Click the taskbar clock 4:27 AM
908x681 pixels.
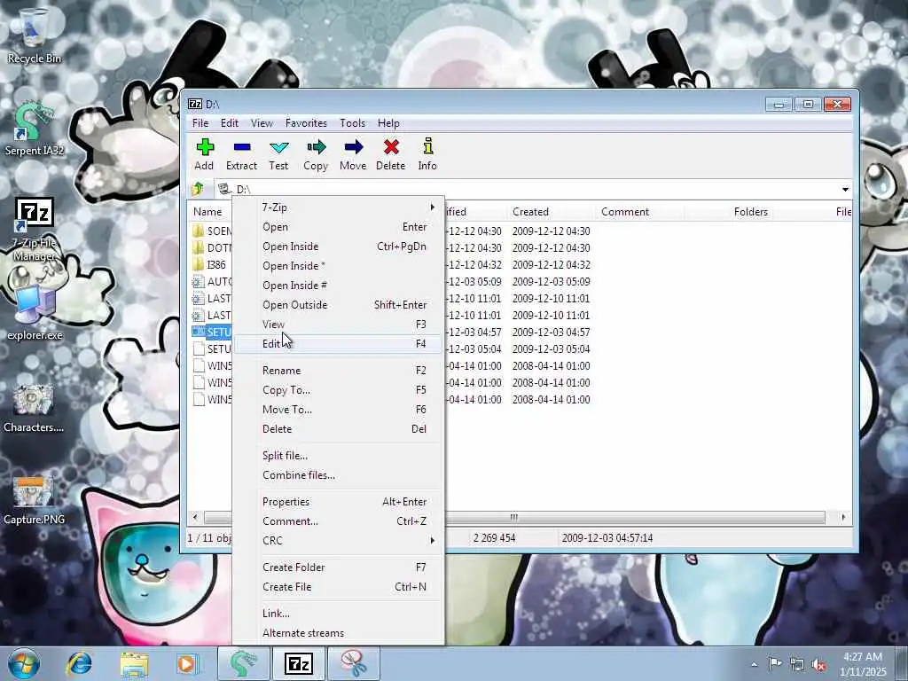[x=863, y=657]
